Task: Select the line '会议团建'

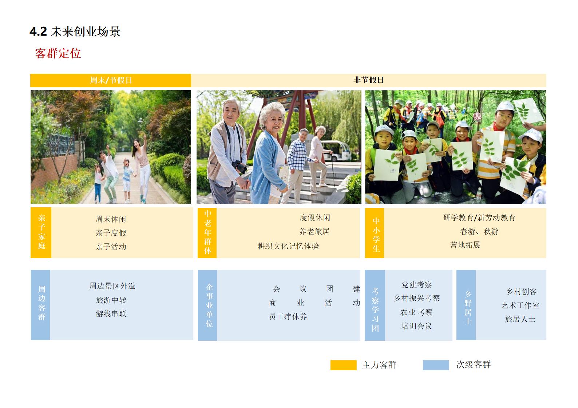Action: click(316, 289)
